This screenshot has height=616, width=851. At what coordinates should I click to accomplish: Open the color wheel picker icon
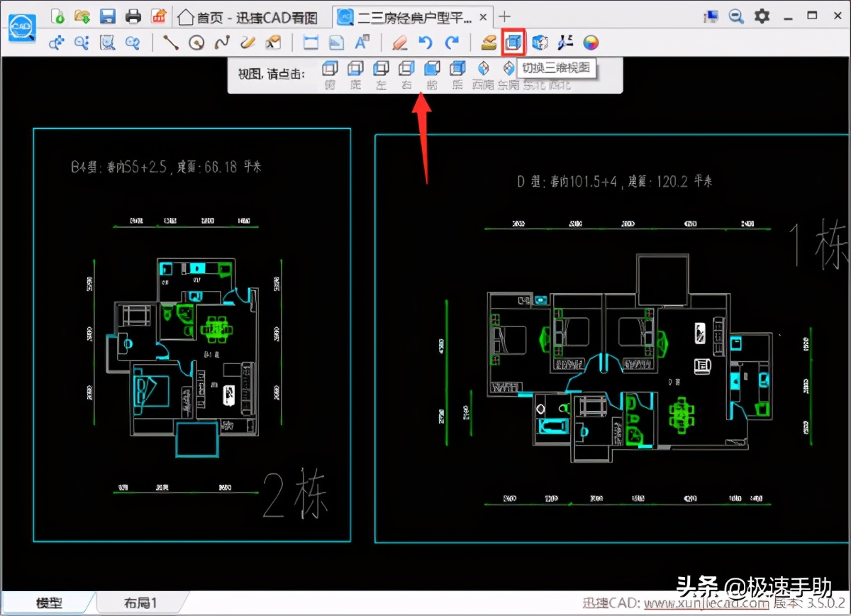pyautogui.click(x=591, y=43)
